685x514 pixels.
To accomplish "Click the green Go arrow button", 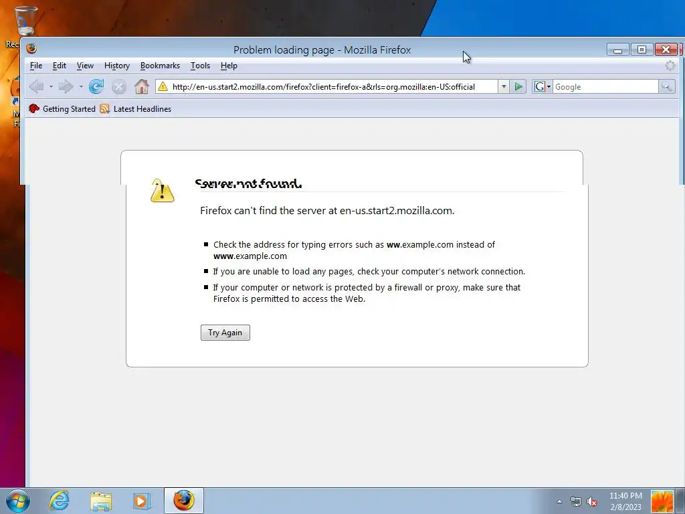I will point(518,86).
